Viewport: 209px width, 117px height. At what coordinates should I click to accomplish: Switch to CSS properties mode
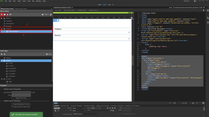57,111
